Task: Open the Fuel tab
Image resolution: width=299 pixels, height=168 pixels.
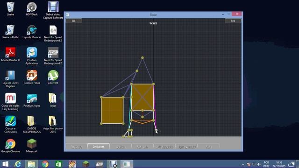Action: point(209,147)
